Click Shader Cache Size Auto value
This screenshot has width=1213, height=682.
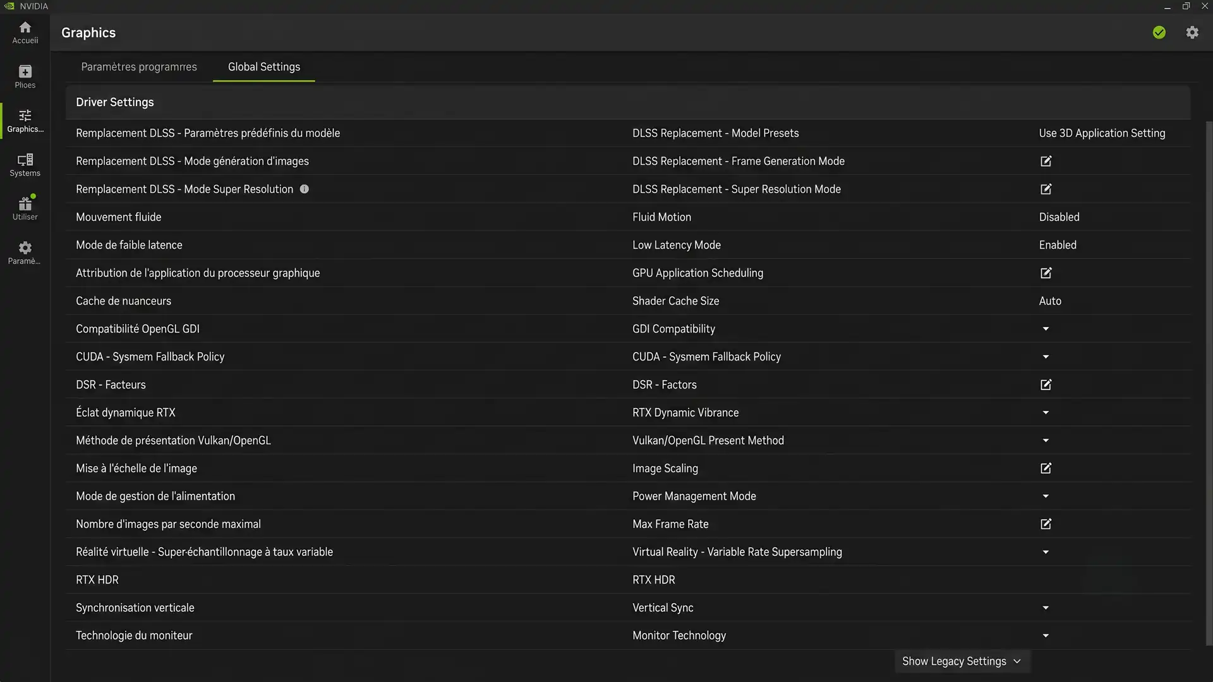1050,301
